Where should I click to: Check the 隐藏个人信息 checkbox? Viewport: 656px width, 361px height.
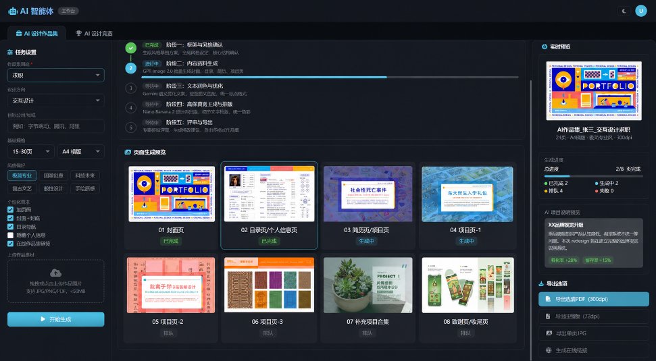click(10, 235)
